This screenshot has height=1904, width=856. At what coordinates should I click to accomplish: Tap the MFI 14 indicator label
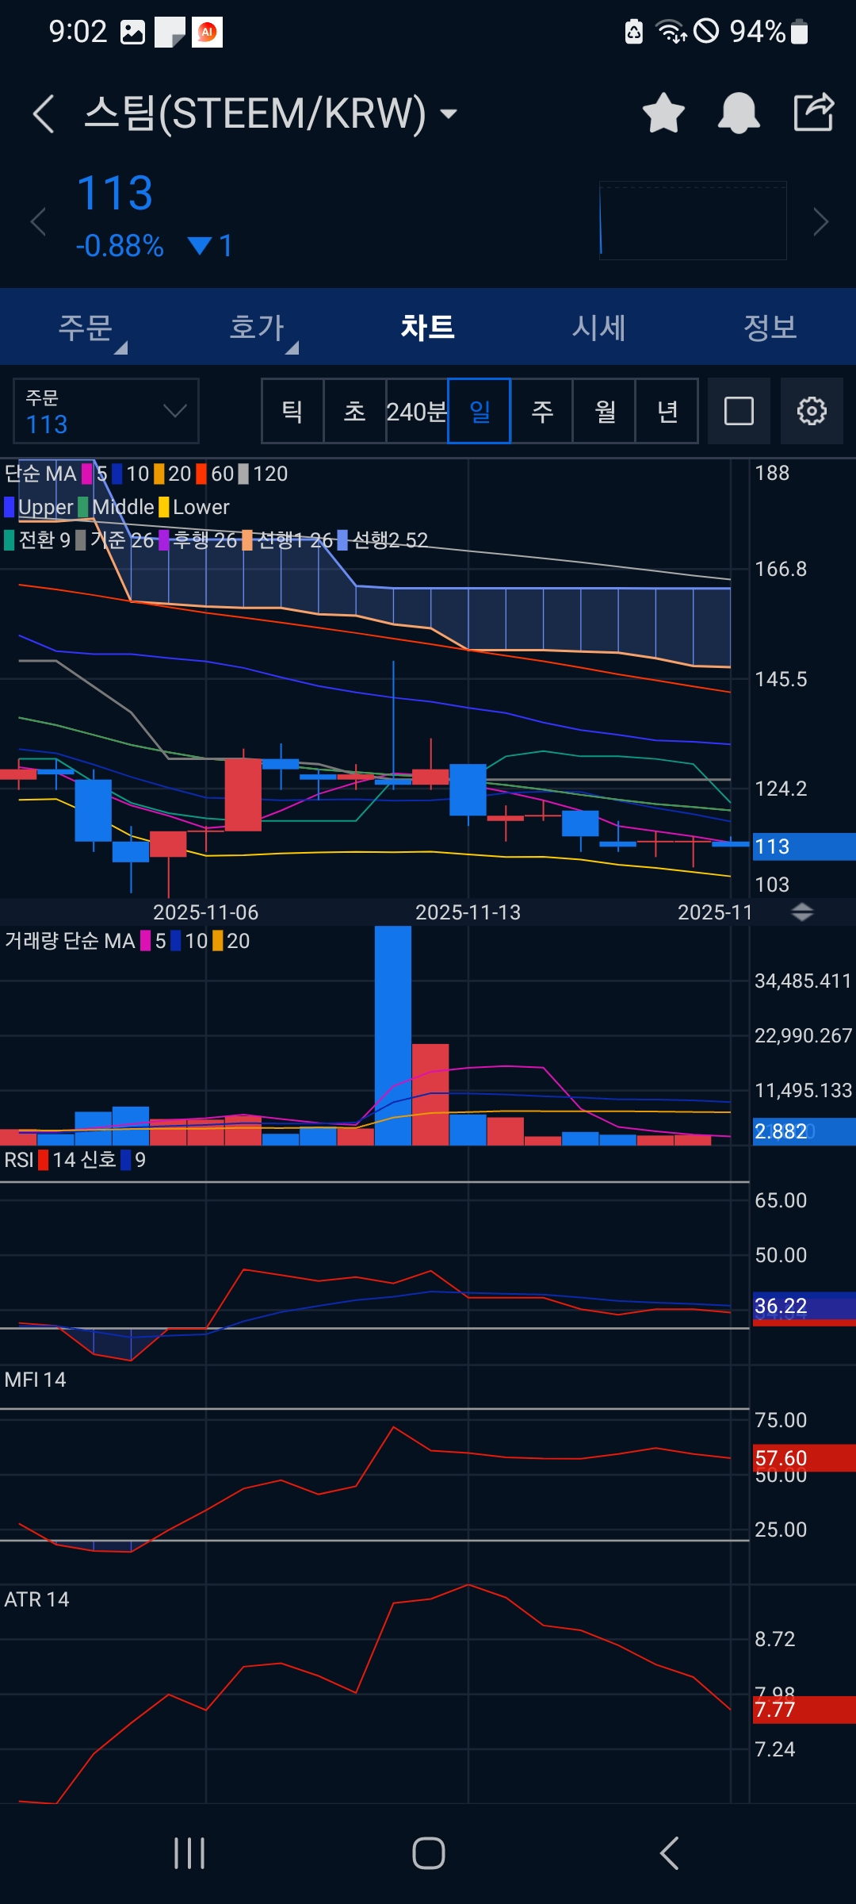pos(35,1380)
